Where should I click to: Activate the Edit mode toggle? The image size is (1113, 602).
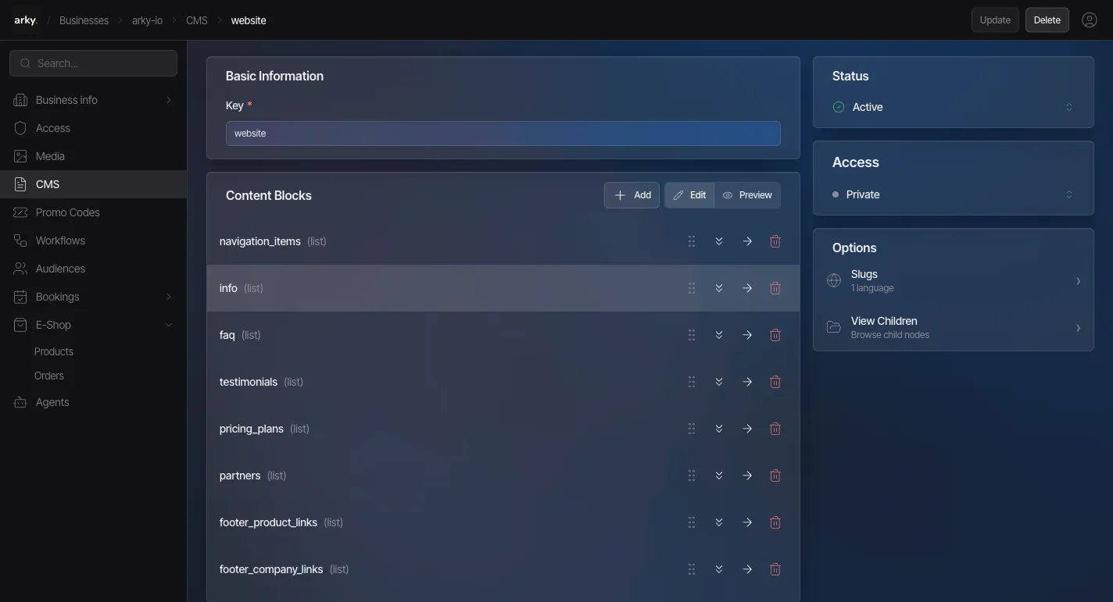pyautogui.click(x=689, y=194)
